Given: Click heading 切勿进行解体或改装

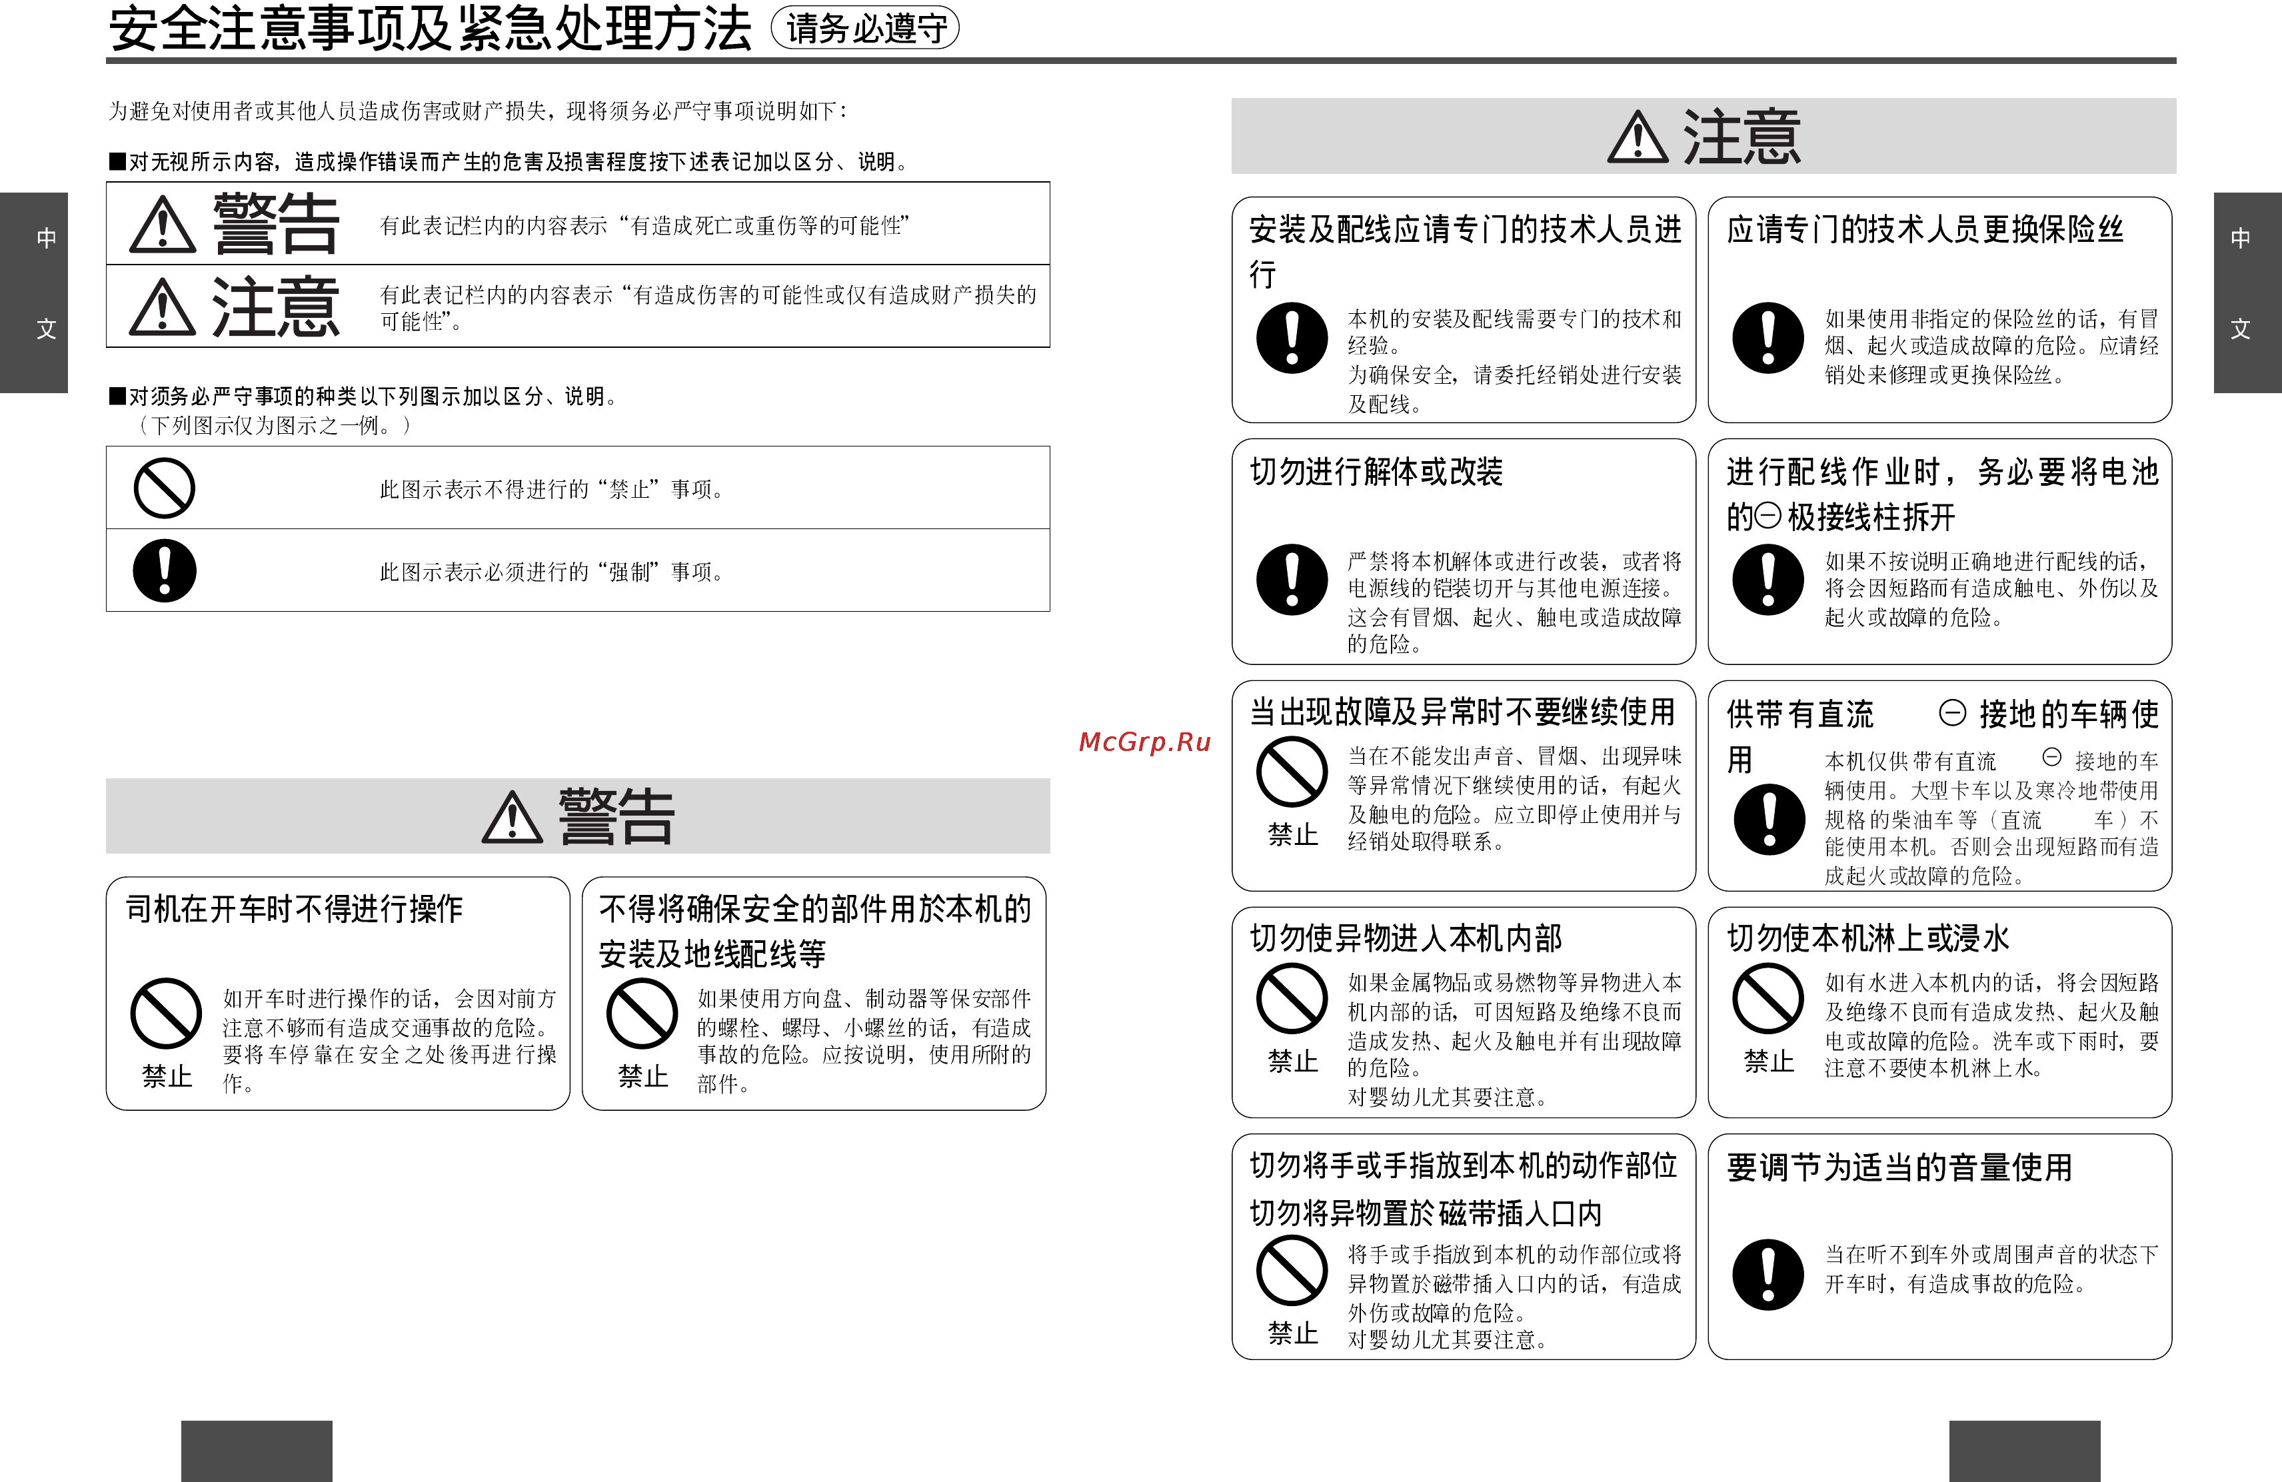Looking at the screenshot, I should click(x=1376, y=470).
